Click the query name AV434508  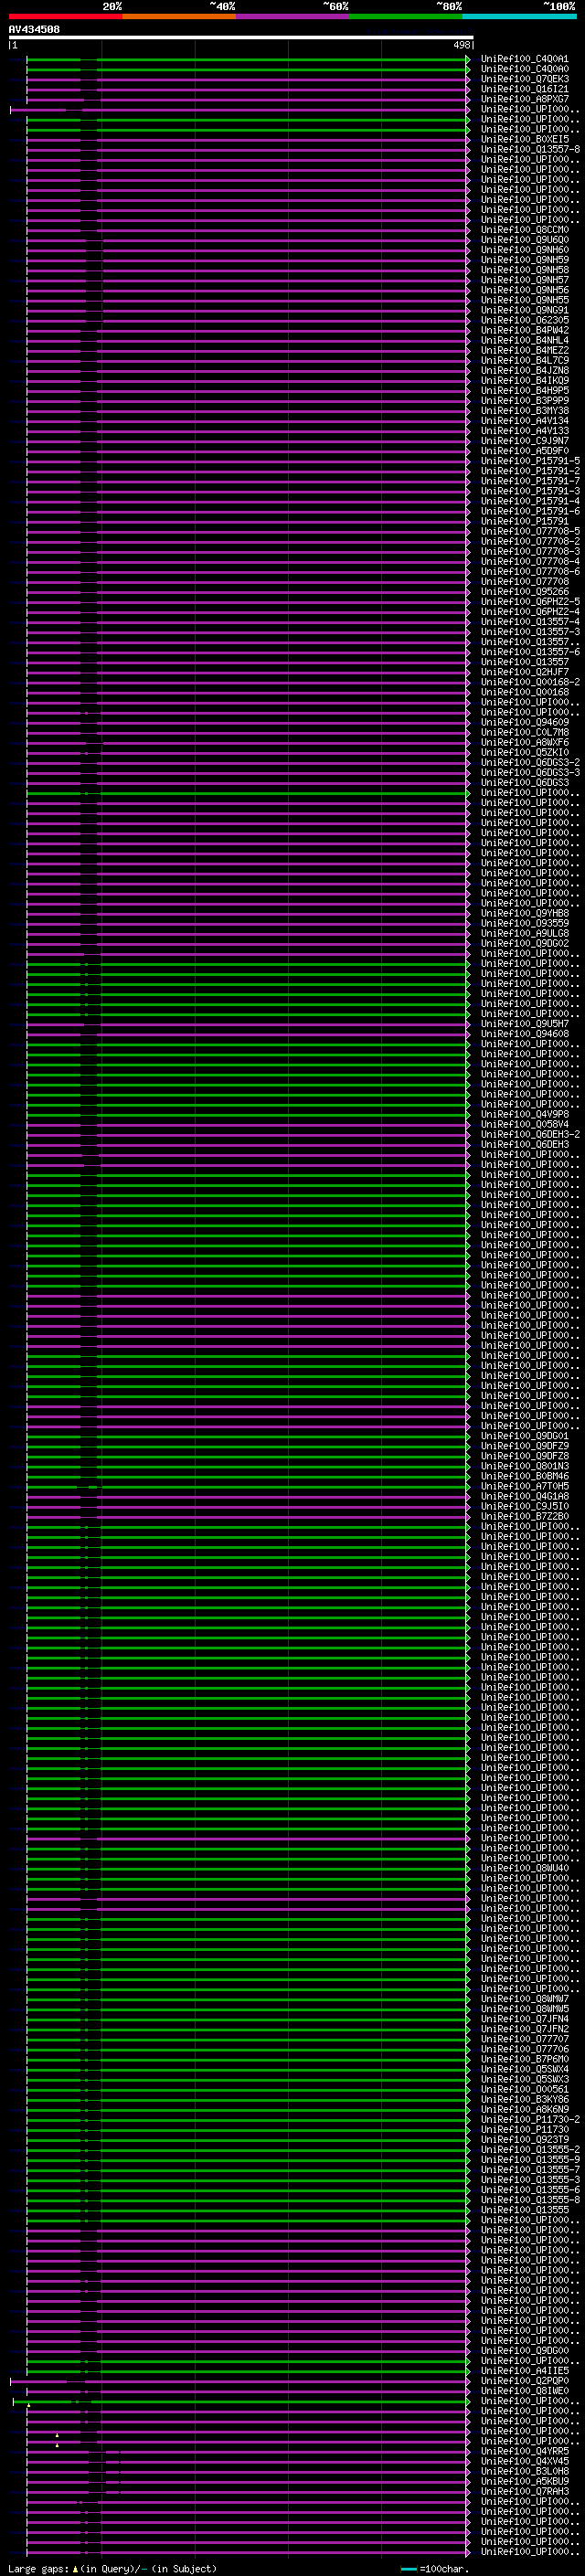[34, 29]
